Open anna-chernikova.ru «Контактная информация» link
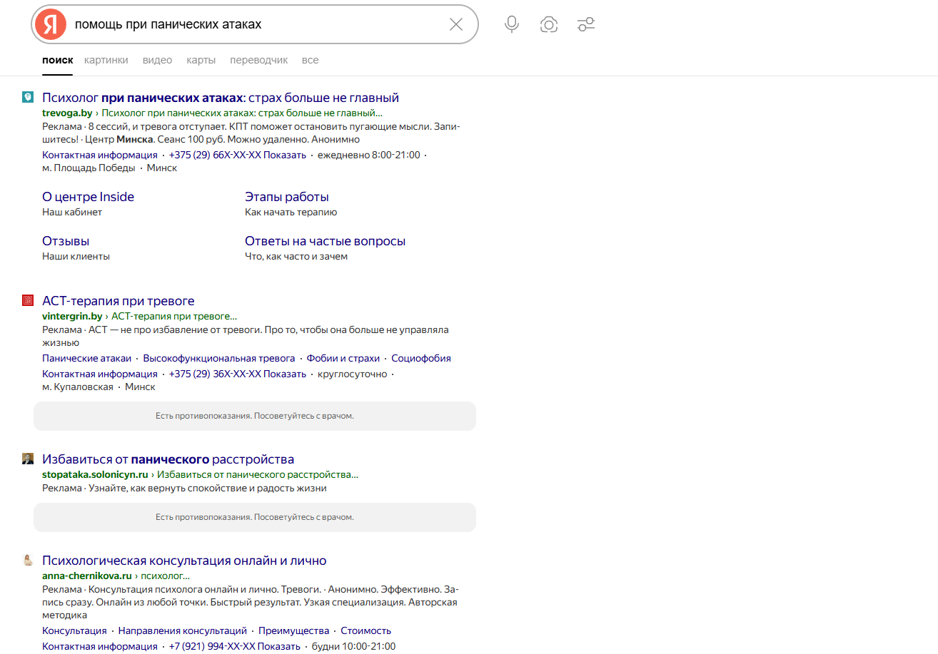This screenshot has width=938, height=654. (x=100, y=646)
